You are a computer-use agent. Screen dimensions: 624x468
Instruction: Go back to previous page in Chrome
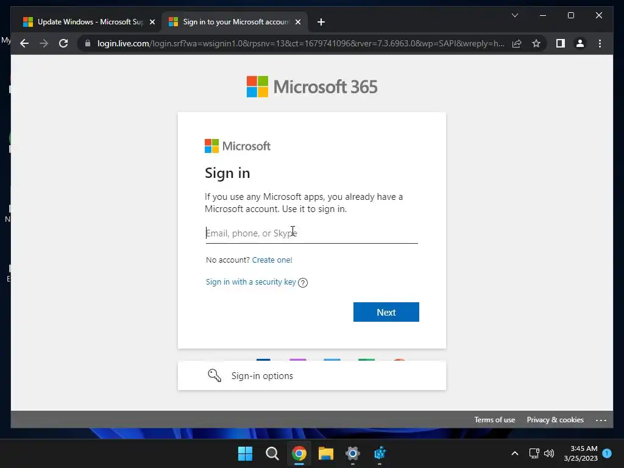pos(24,43)
